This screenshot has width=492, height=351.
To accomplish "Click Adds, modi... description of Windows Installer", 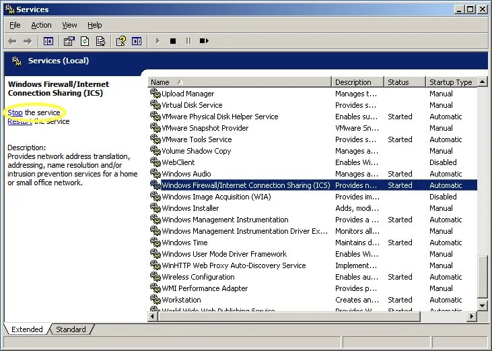I will pos(357,208).
